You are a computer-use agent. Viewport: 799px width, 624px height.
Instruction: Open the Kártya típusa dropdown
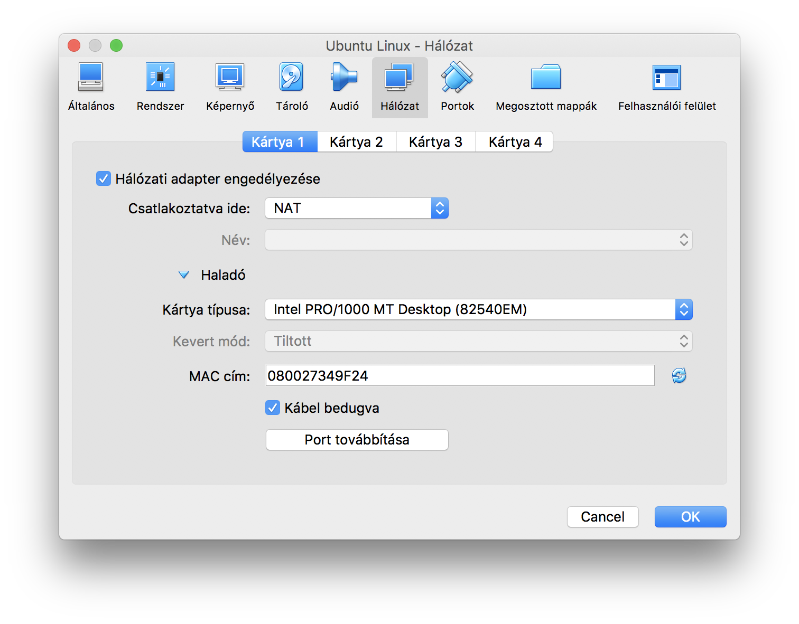click(x=479, y=309)
